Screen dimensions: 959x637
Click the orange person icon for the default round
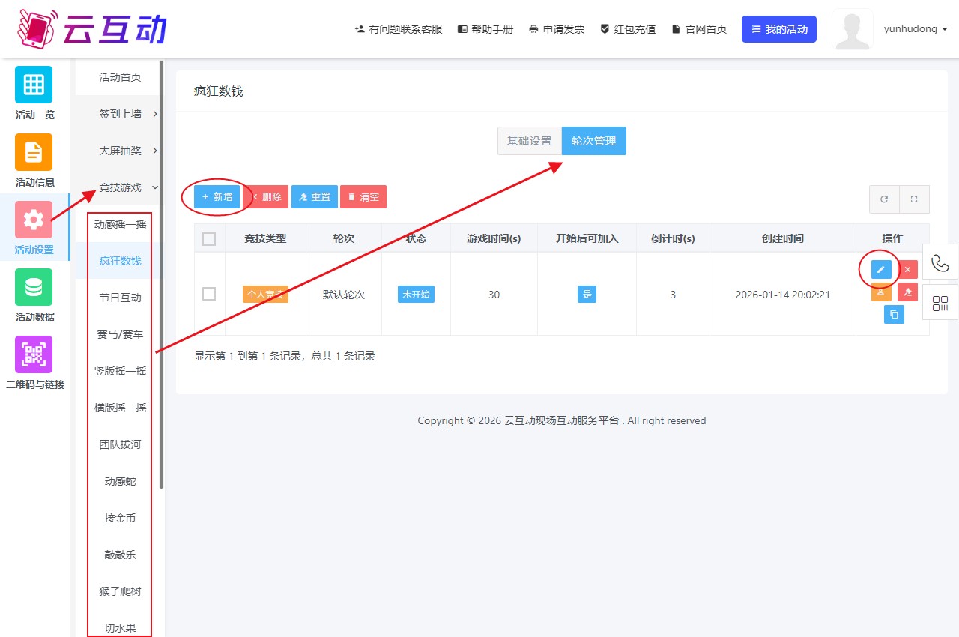point(880,292)
